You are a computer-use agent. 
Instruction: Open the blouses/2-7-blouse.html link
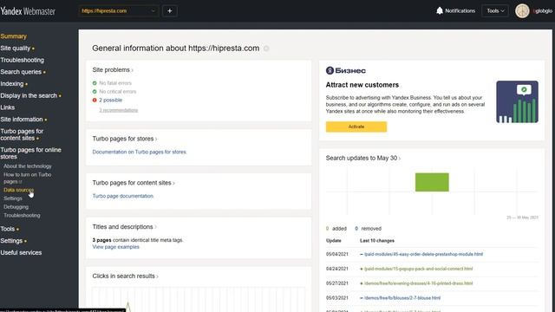pyautogui.click(x=402, y=298)
